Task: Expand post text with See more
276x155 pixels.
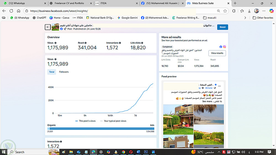Action: click(207, 101)
